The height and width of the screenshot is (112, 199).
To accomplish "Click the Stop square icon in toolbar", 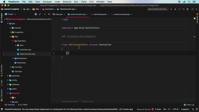I will [187, 9].
